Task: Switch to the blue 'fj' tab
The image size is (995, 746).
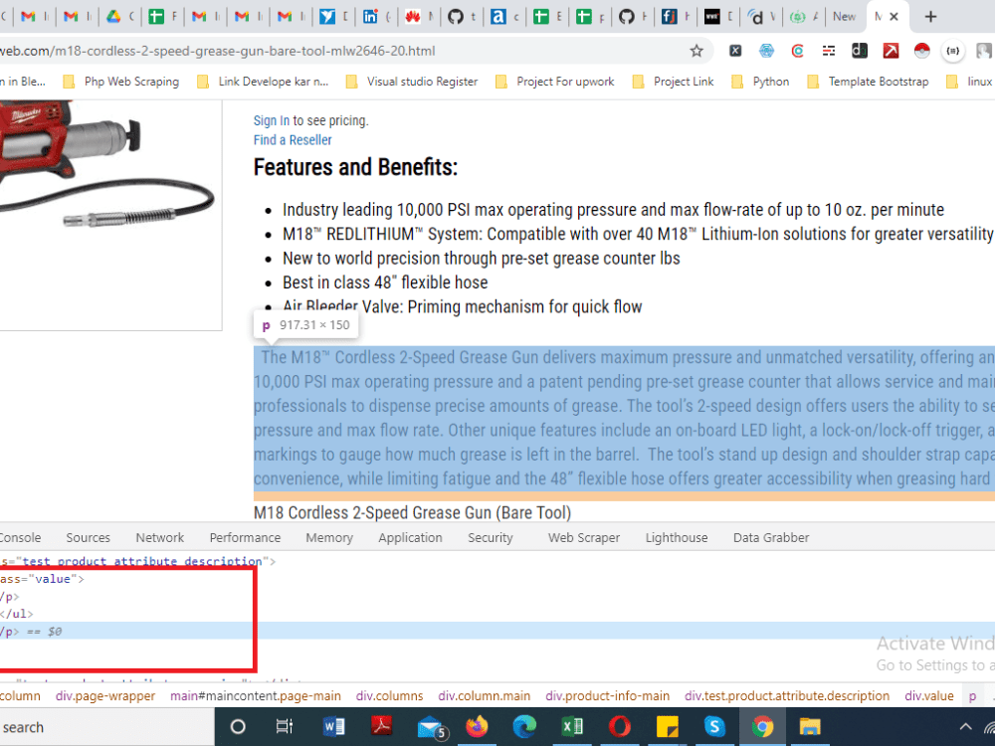Action: pos(670,17)
